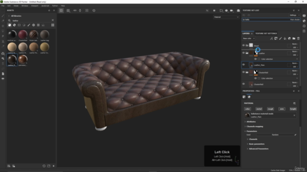Add mask icon in Layers toolbar

pos(276,38)
